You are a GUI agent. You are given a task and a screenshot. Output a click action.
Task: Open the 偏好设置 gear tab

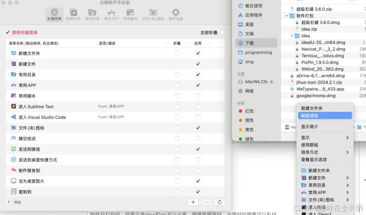[176, 15]
